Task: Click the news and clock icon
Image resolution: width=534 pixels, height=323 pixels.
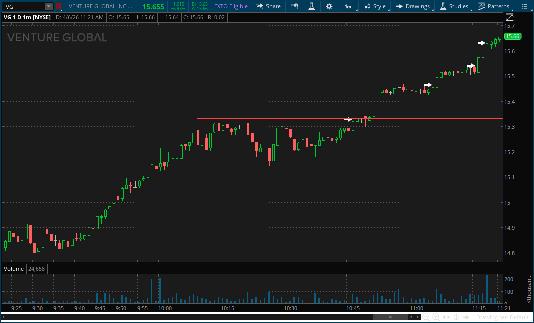Action: click(294, 6)
